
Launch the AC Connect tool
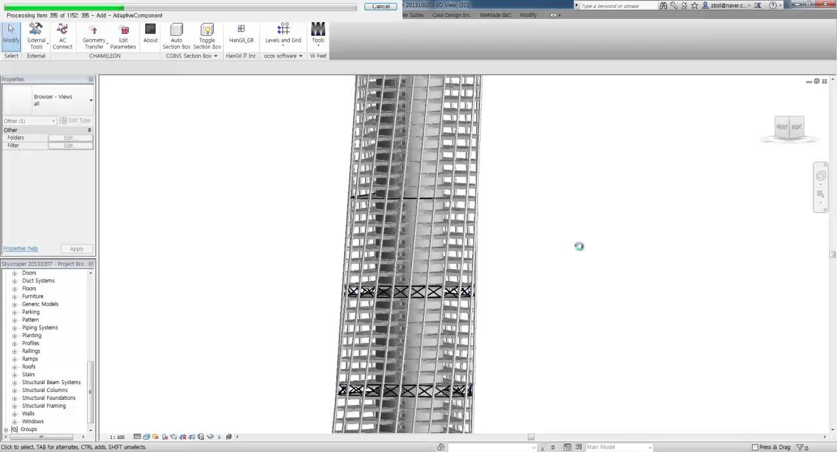click(x=63, y=37)
